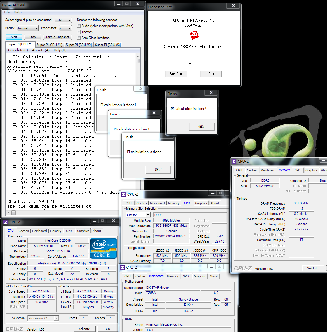Open the pi digits dropdown showing 32M
The image size is (327, 332).
coord(63,20)
